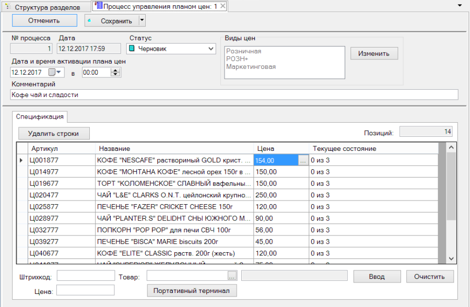This screenshot has height=307, width=470.
Task: Click the ellipsis button in price cell 154,00
Action: coord(303,160)
